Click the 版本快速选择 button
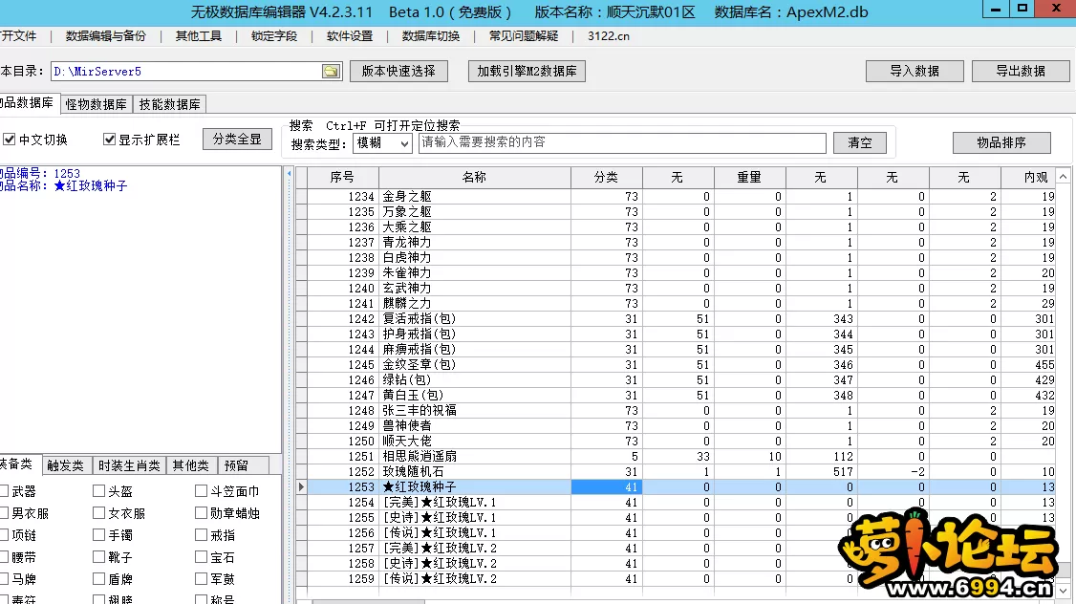 [398, 72]
